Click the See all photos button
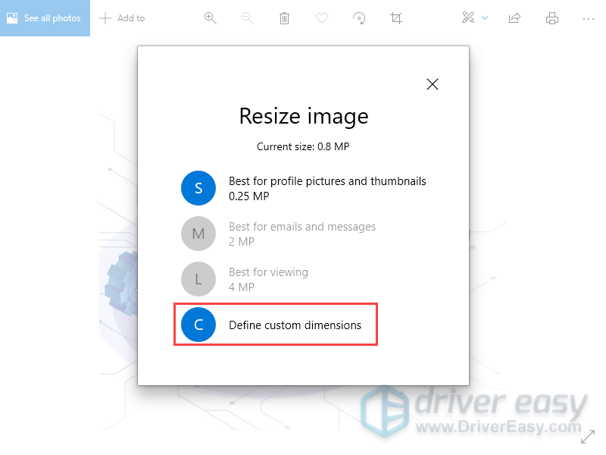The image size is (606, 455). click(x=45, y=17)
